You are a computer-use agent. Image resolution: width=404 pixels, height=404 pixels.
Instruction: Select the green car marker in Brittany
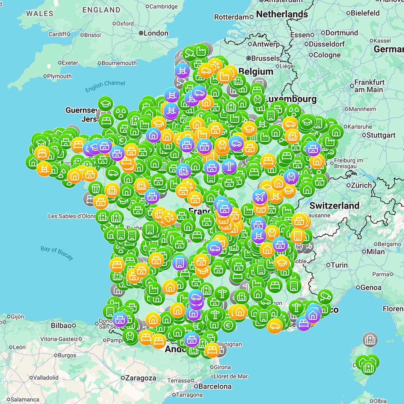point(113,173)
